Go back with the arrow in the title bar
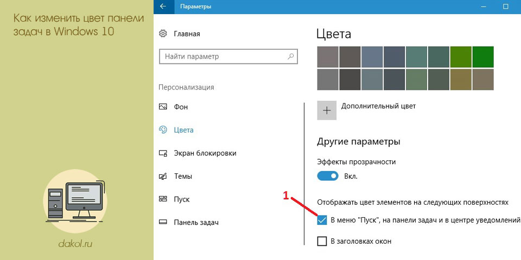Viewport: 521px width, 260px height. pos(162,6)
